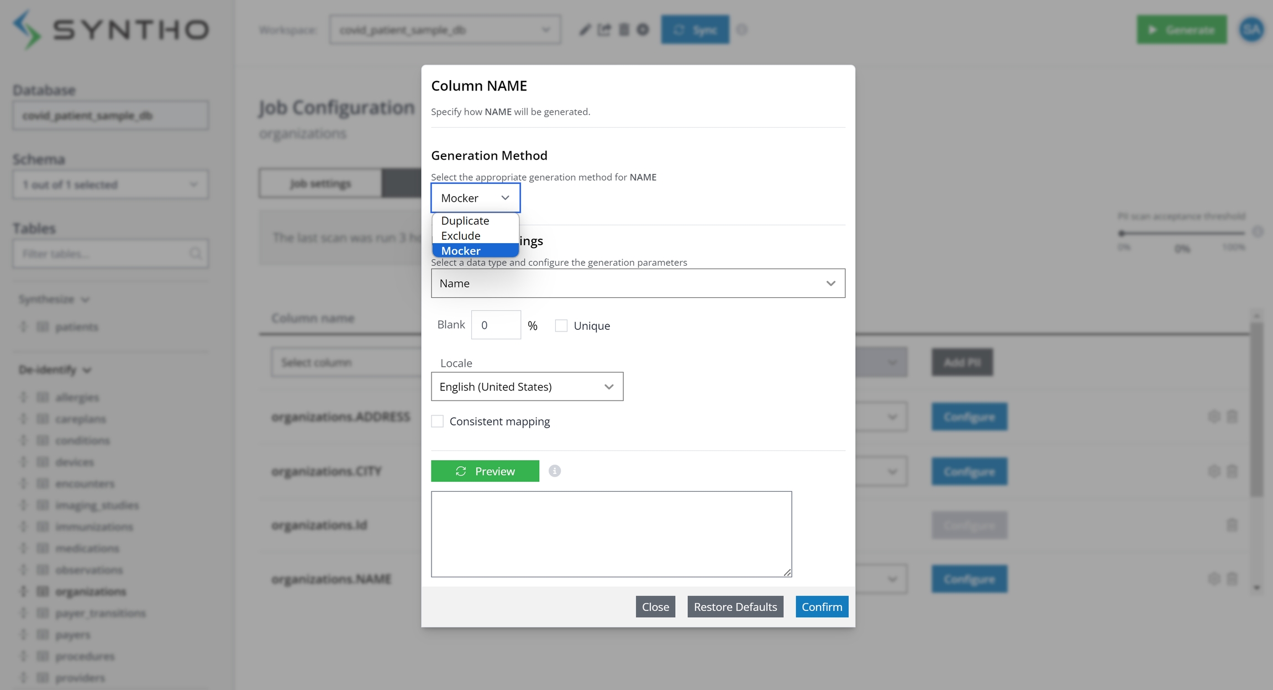Expand the Locale dropdown showing English (United States)
The height and width of the screenshot is (690, 1273).
(527, 387)
